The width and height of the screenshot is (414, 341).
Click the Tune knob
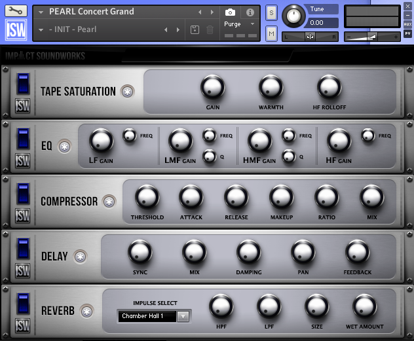click(x=293, y=16)
